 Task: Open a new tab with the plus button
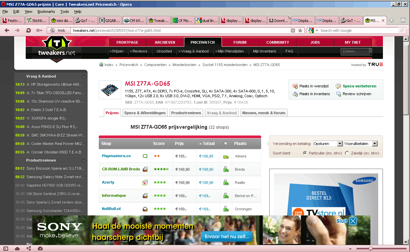(391, 20)
